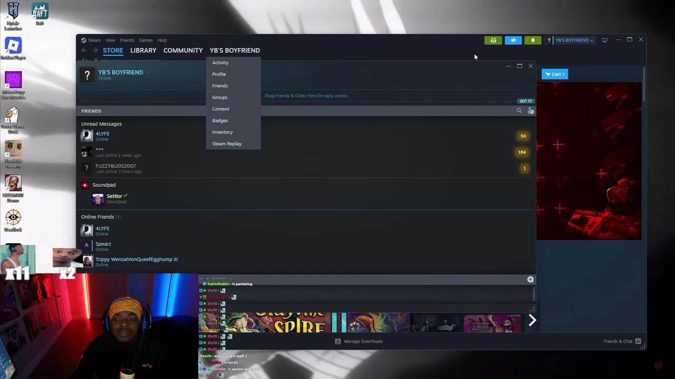The image size is (675, 379).
Task: Click the Slay the Spire thumbnail
Action: pyautogui.click(x=278, y=322)
